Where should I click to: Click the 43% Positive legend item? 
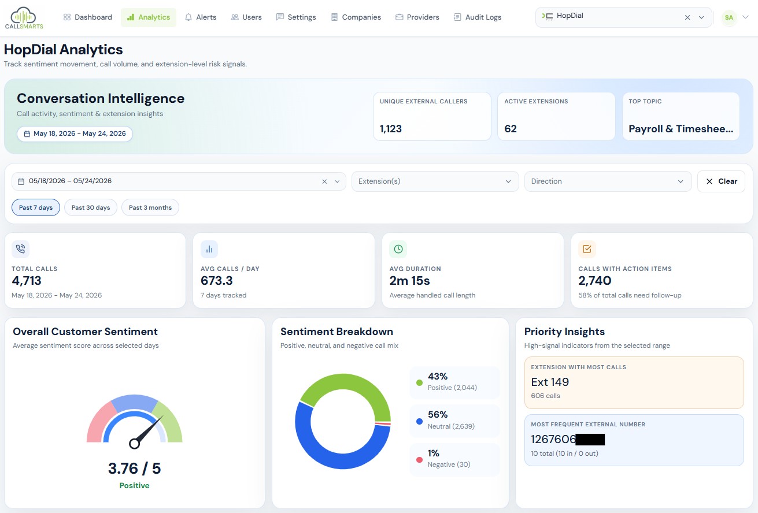tap(454, 382)
